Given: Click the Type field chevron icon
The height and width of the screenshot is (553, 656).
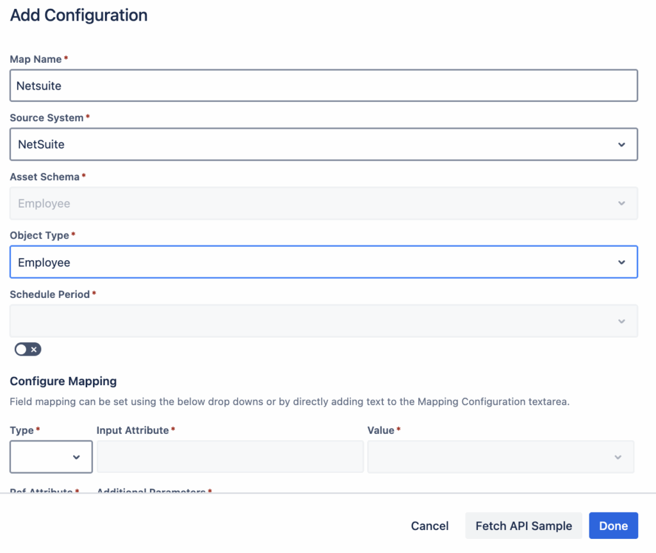Looking at the screenshot, I should click(76, 457).
